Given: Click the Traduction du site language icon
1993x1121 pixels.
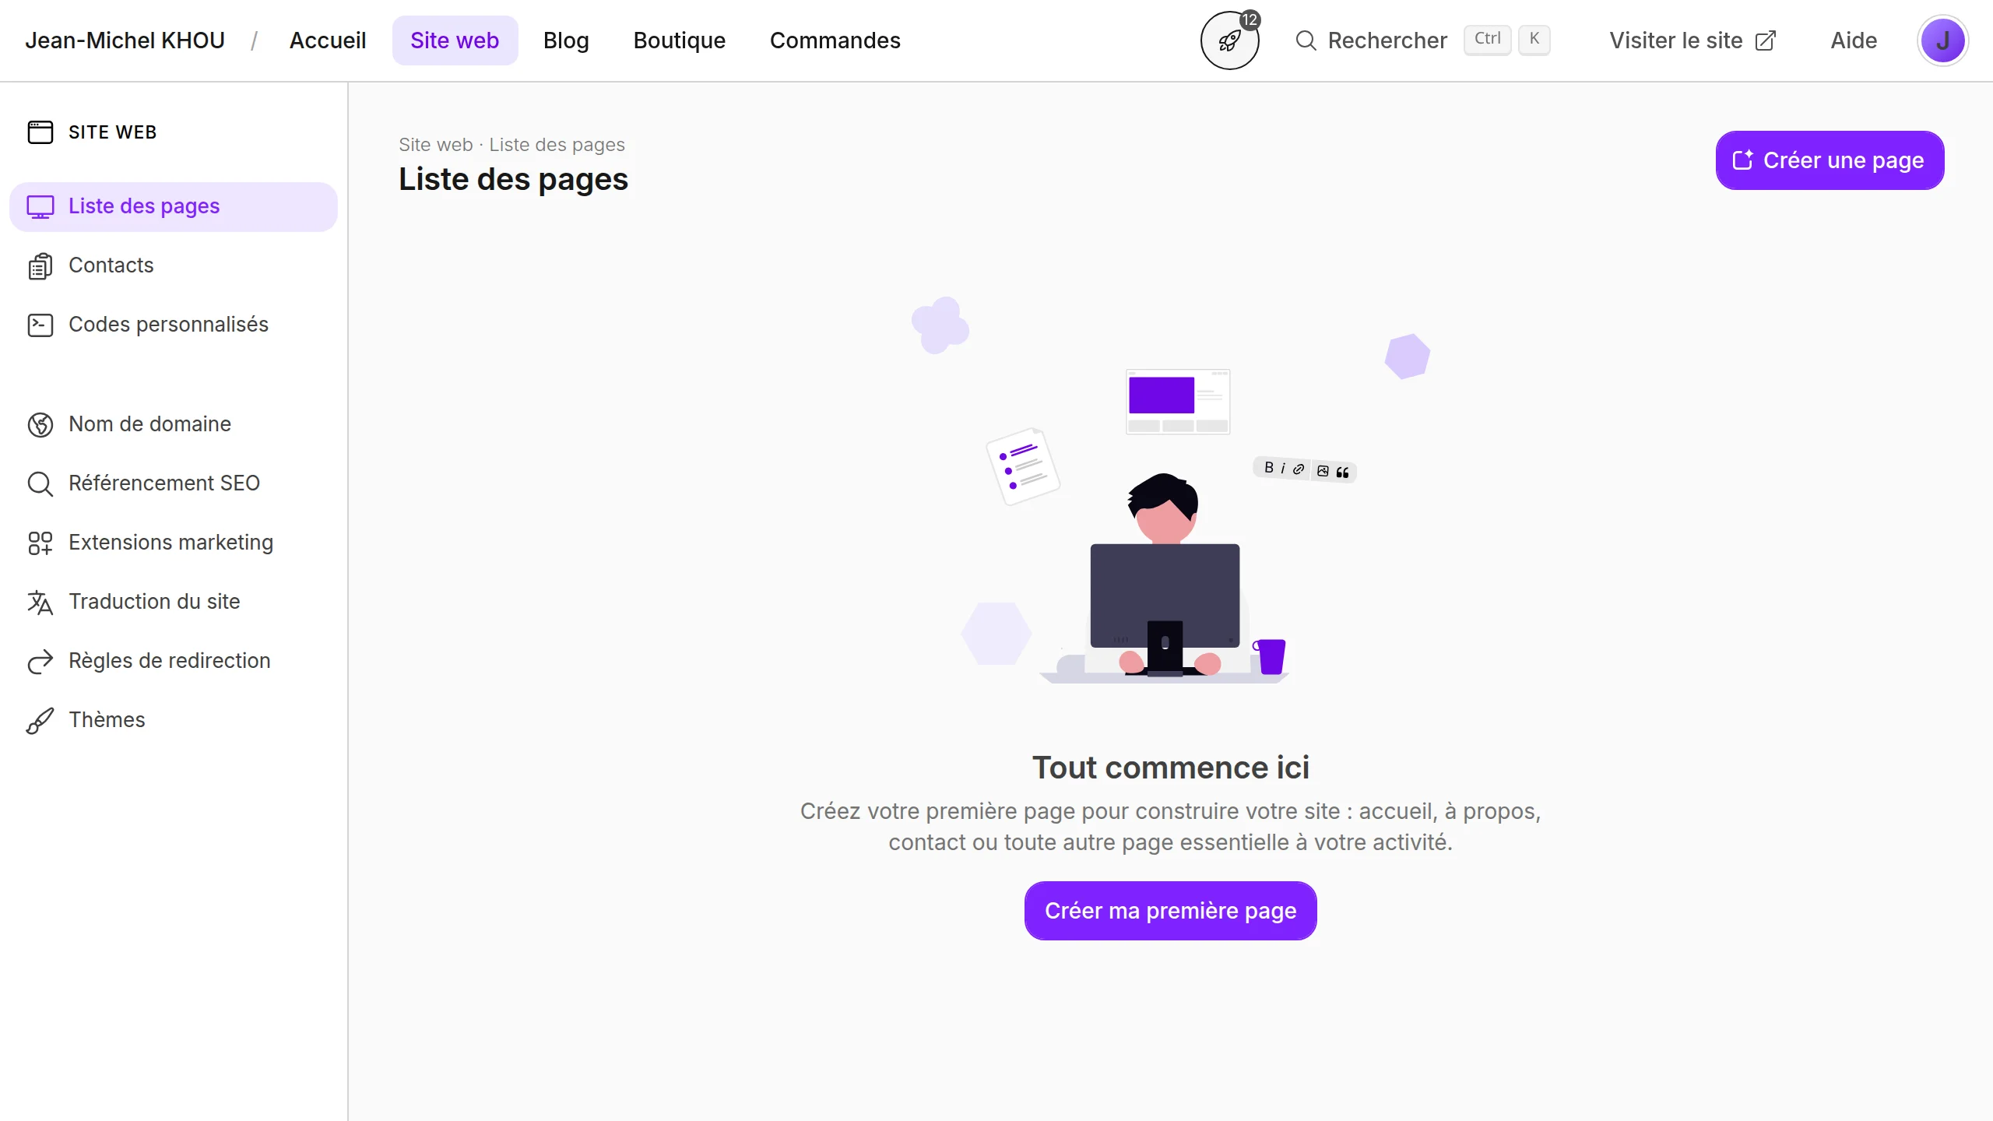Looking at the screenshot, I should click(40, 602).
